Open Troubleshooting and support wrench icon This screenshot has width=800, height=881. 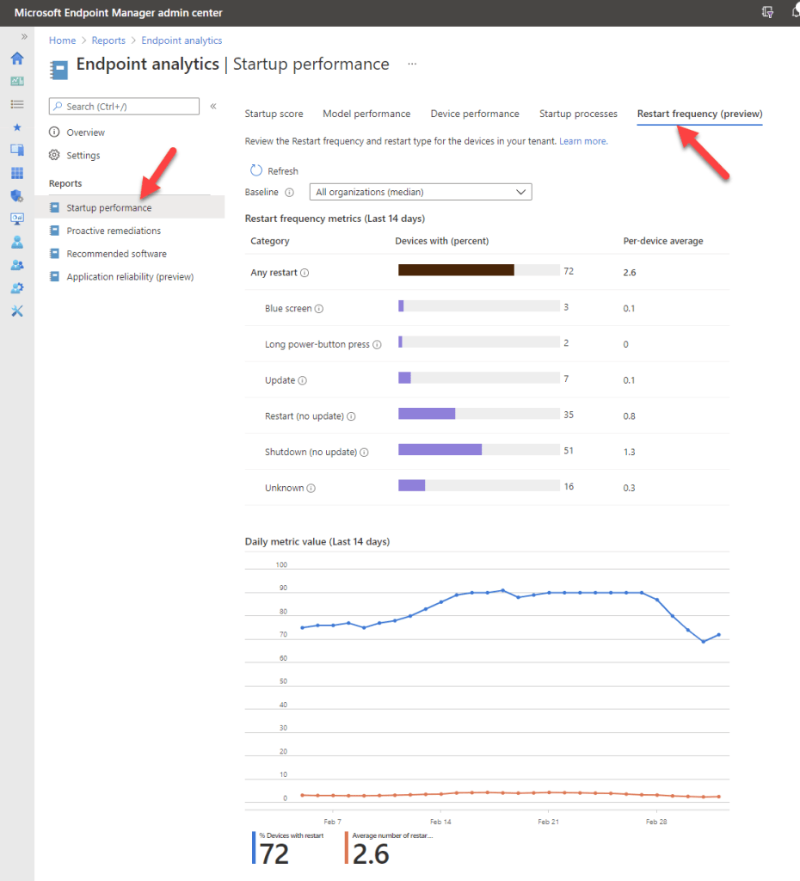click(x=17, y=311)
